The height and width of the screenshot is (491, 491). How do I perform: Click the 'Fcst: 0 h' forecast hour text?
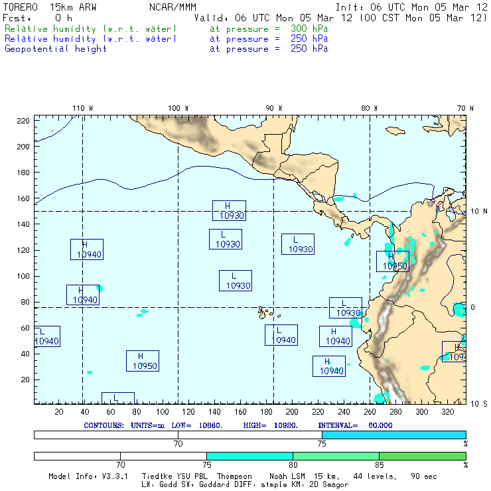click(x=38, y=18)
